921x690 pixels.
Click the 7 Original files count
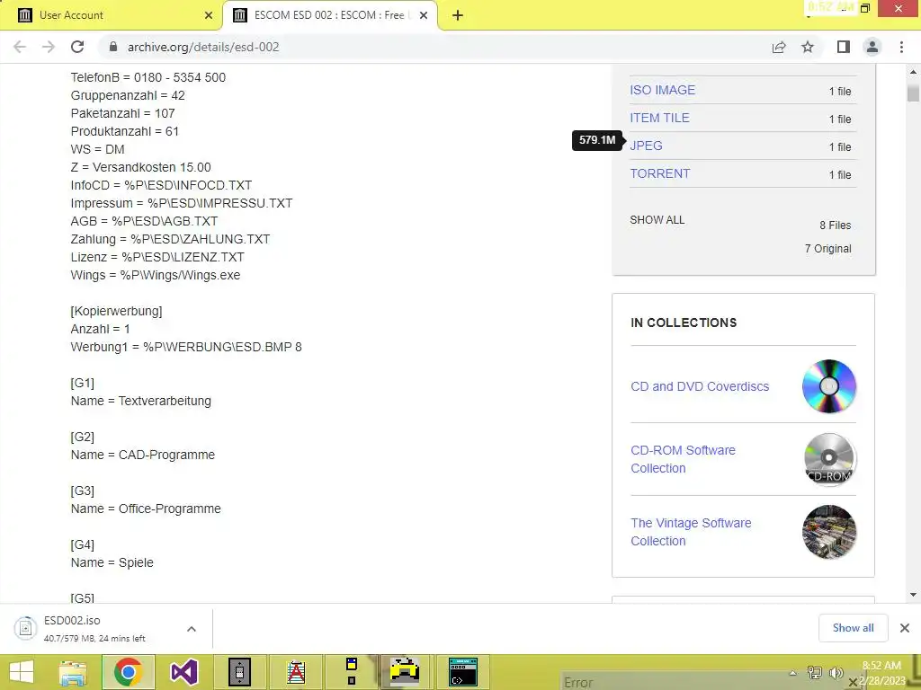[827, 249]
